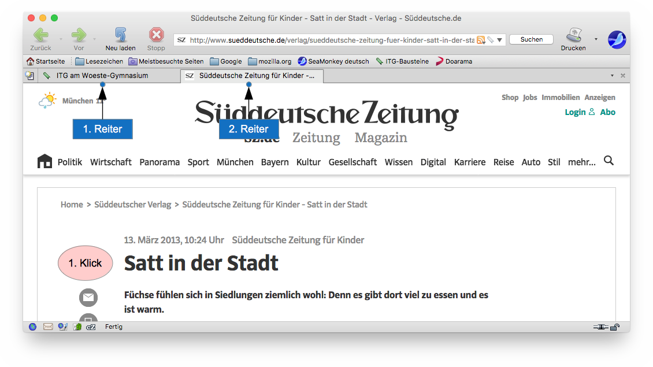Click the Süddeutscher Verlag breadcrumb

click(133, 205)
